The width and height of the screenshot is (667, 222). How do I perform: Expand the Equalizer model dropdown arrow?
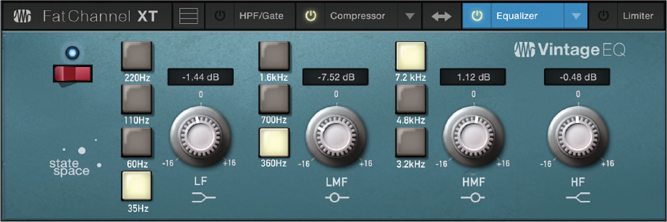tap(576, 16)
